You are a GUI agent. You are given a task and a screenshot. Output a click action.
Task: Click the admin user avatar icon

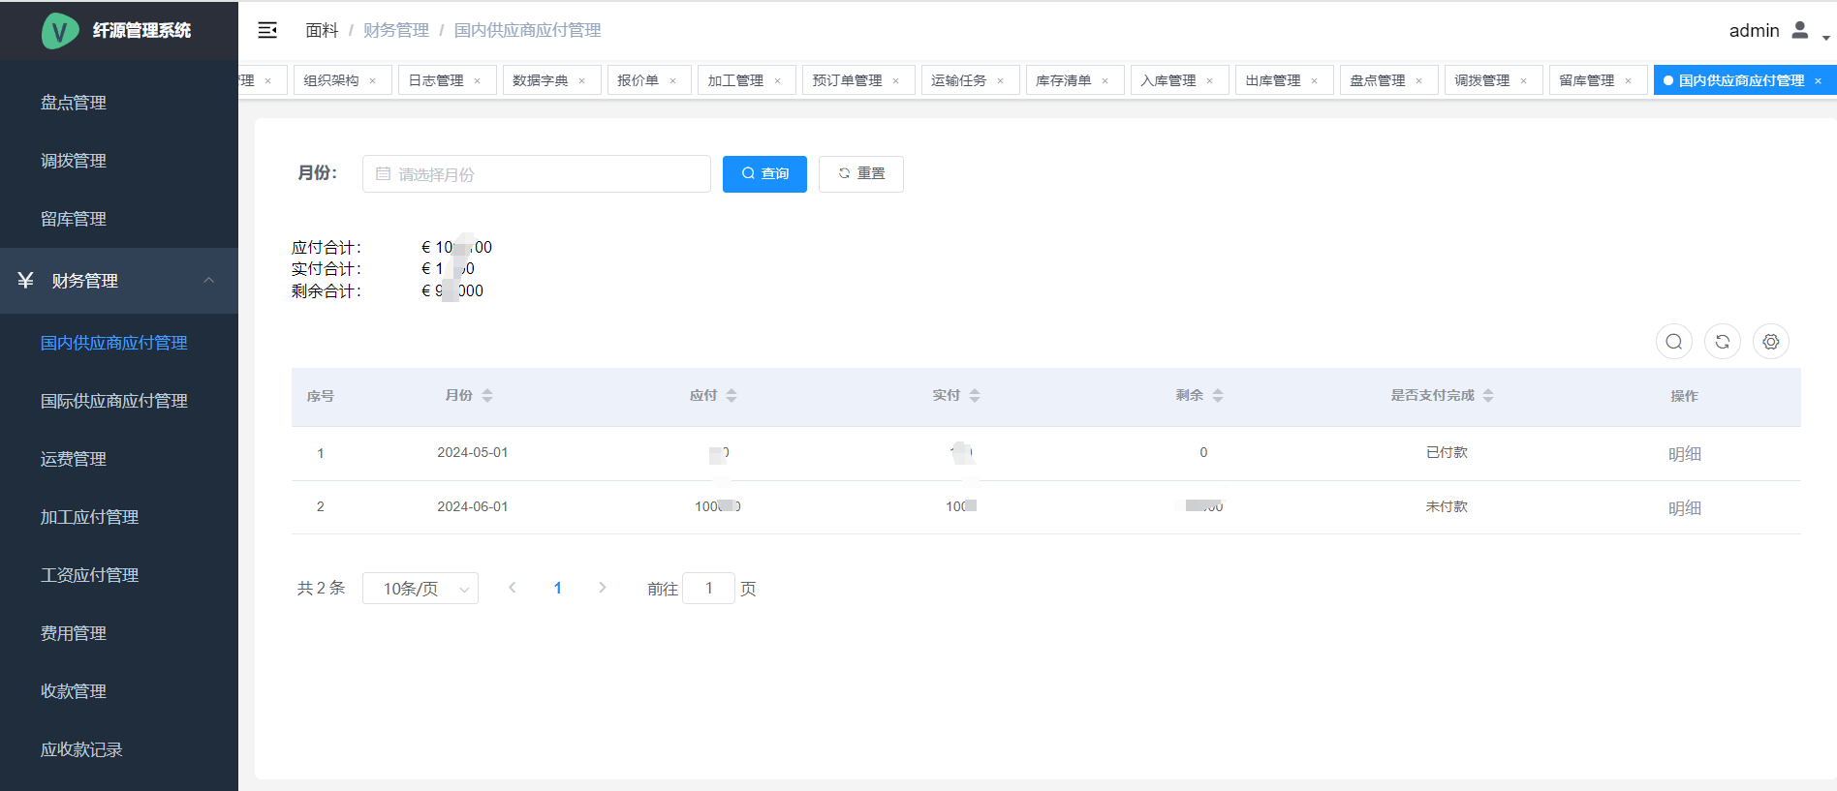(1799, 31)
